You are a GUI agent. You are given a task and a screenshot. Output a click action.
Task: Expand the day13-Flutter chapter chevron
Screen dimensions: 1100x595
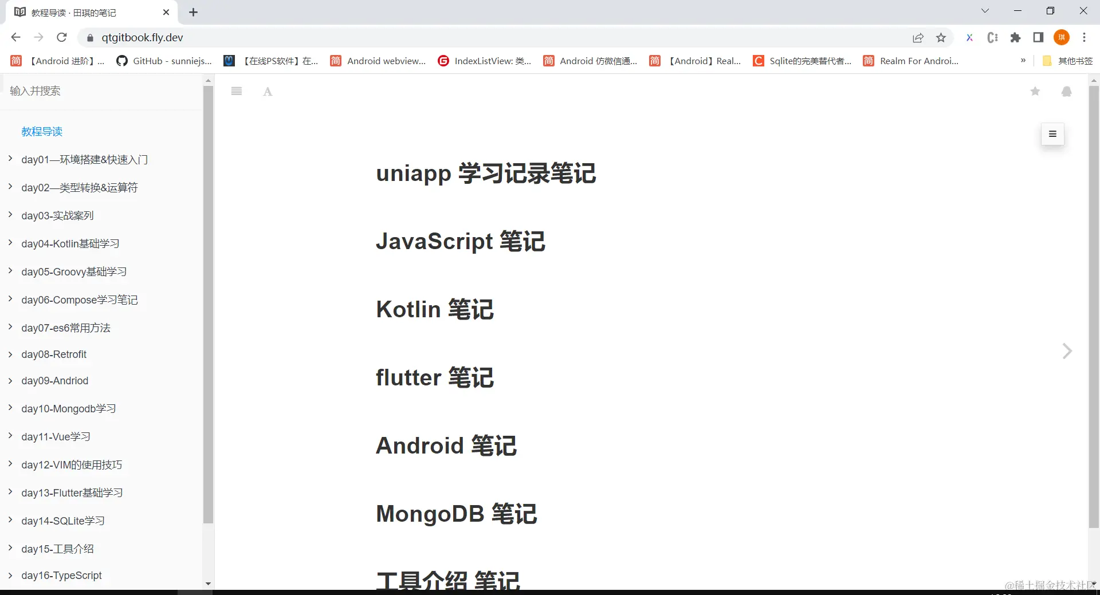pyautogui.click(x=10, y=492)
